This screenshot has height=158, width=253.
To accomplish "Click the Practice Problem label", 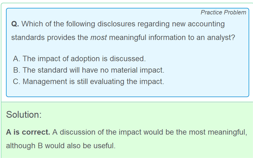I will pos(223,12).
